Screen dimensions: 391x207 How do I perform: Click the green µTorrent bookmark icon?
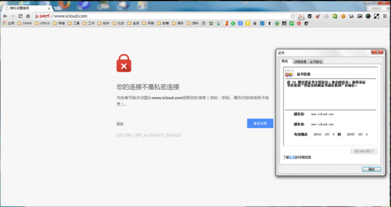pyautogui.click(x=292, y=23)
